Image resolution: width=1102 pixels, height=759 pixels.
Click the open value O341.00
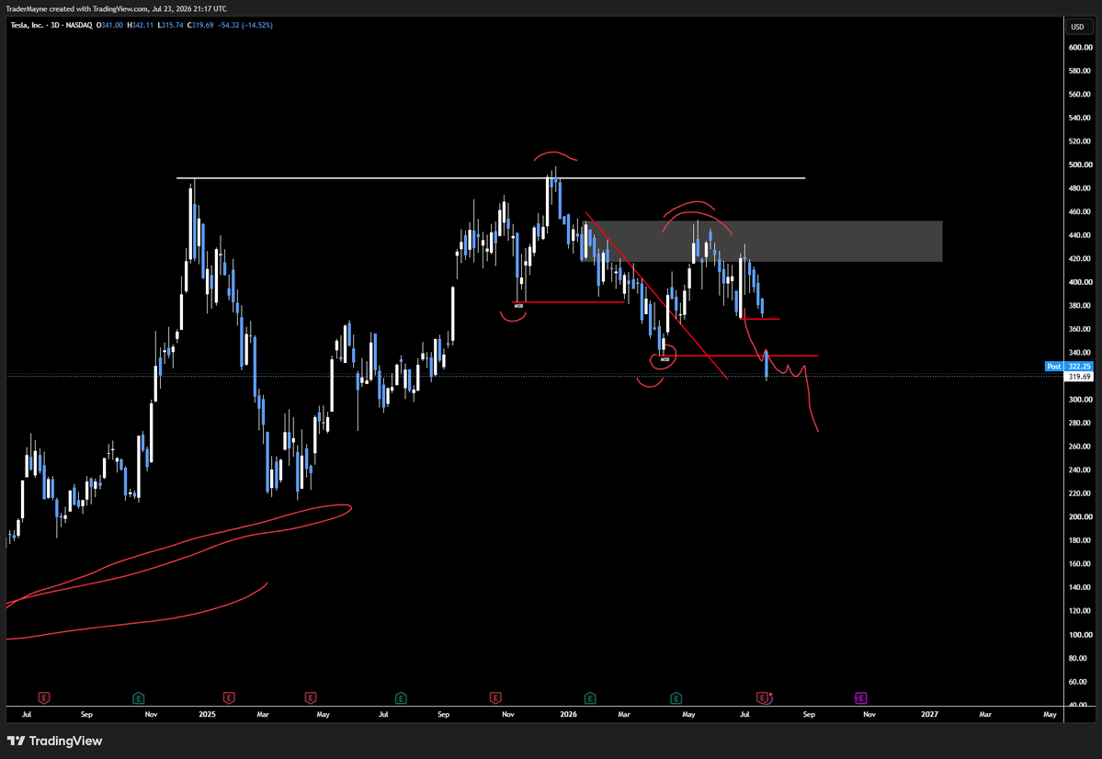click(x=110, y=26)
